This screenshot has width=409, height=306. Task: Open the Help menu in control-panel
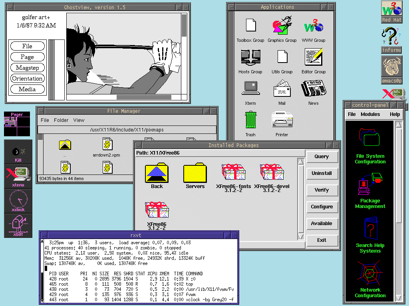[395, 114]
